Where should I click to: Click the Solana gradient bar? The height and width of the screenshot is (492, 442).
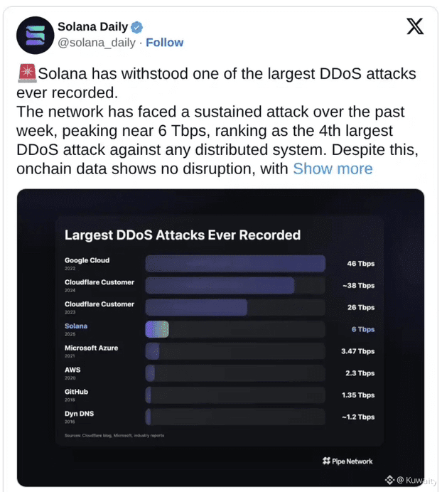pyautogui.click(x=157, y=329)
